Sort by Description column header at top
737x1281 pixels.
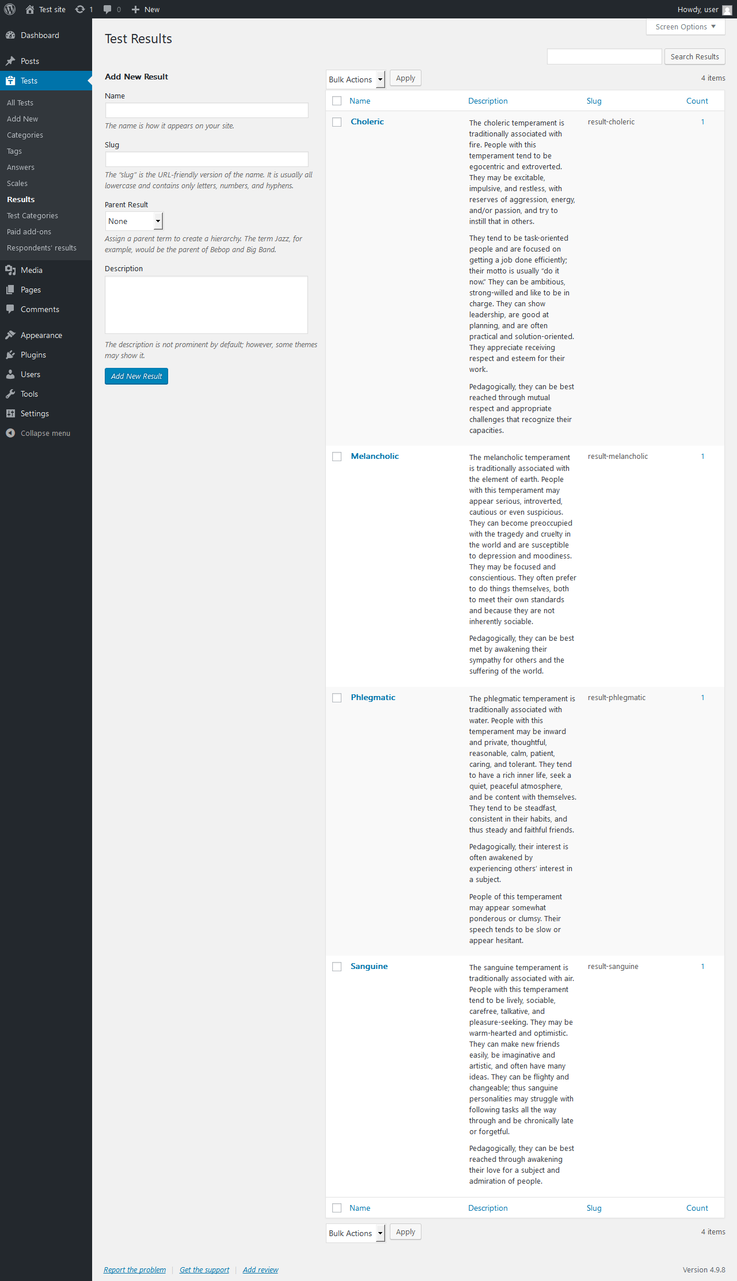click(x=488, y=101)
